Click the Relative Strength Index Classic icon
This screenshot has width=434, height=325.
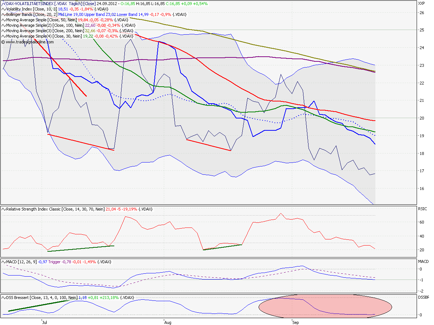4,209
